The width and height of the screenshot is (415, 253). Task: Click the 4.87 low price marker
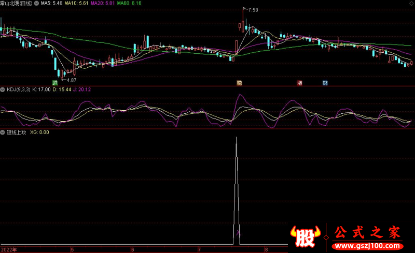tap(70, 80)
